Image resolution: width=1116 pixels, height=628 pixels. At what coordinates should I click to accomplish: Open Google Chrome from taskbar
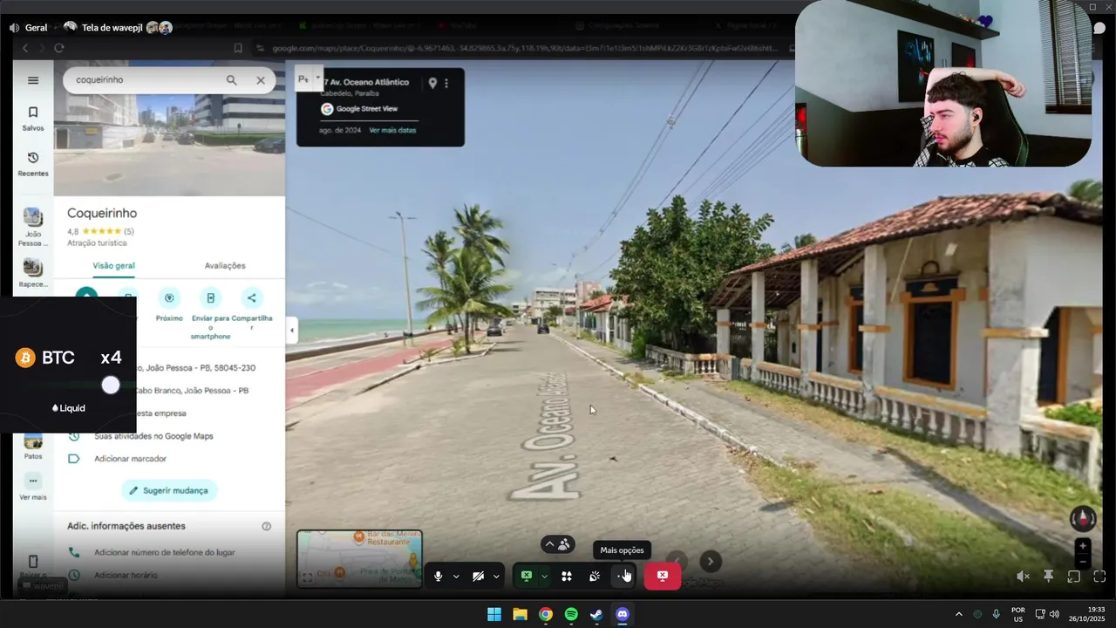click(x=545, y=614)
